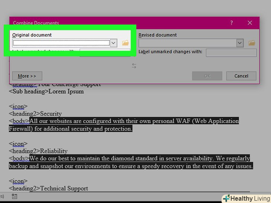Open help question mark in Combine Documents
271x203 pixels.
232,23
